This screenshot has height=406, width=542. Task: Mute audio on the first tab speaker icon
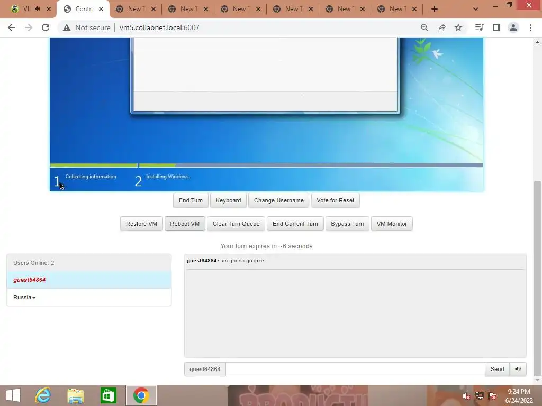(38, 9)
